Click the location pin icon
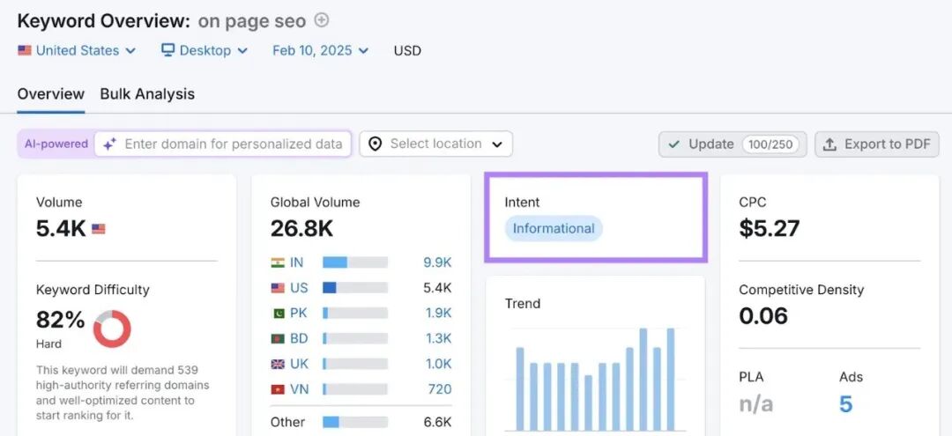Screen dimensions: 952x436 [375, 144]
